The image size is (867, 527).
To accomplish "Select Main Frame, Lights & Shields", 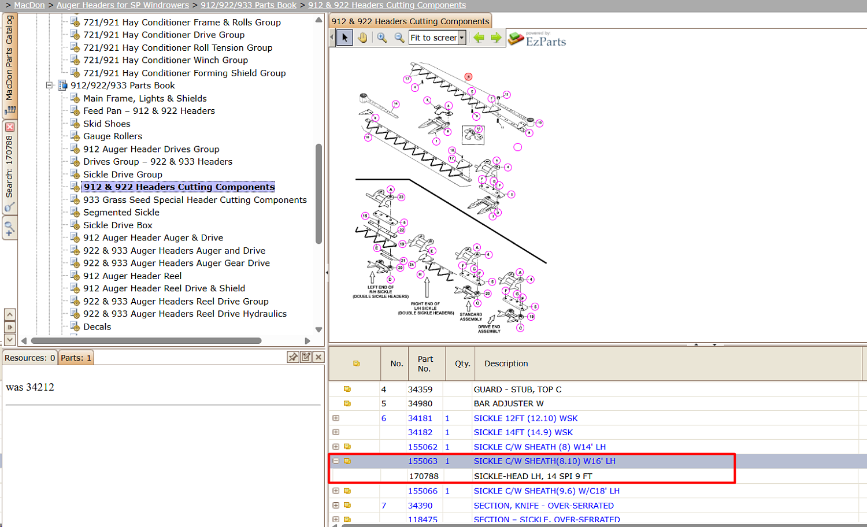I will (x=145, y=99).
